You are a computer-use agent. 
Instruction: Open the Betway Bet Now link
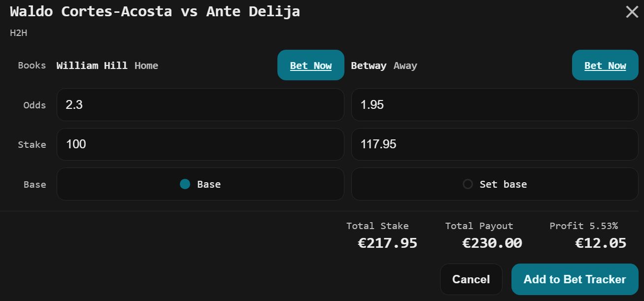coord(605,65)
